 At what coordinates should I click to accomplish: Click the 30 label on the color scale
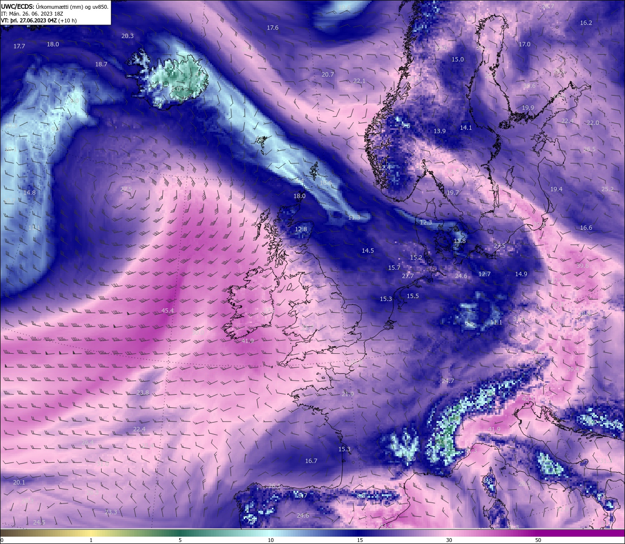(x=449, y=540)
